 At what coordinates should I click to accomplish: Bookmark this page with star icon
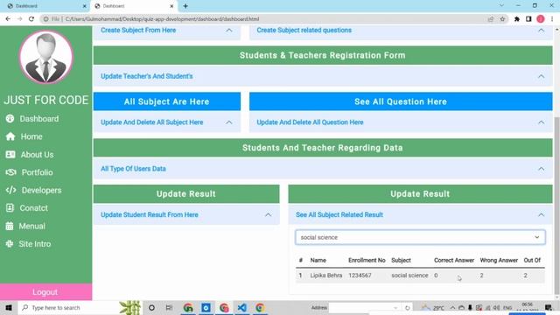(x=502, y=19)
